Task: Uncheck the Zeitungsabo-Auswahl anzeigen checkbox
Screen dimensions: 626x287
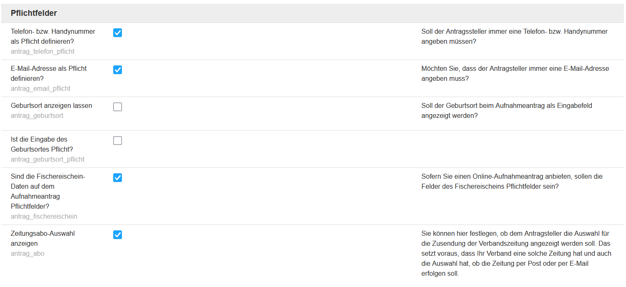Action: (118, 235)
